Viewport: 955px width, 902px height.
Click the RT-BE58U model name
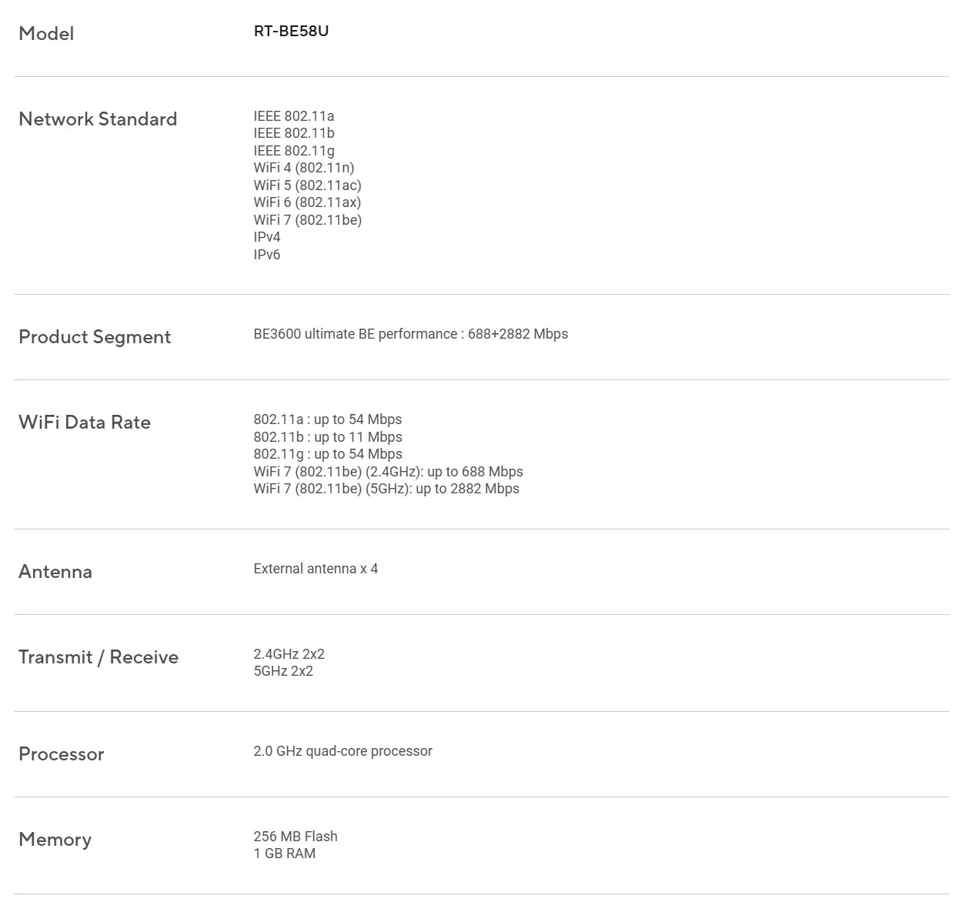click(x=291, y=32)
